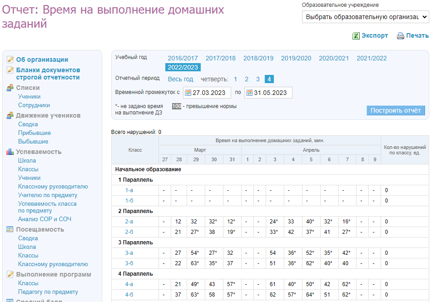Open Прибывшие under Движение учеников
This screenshot has height=302, width=431.
(35, 133)
